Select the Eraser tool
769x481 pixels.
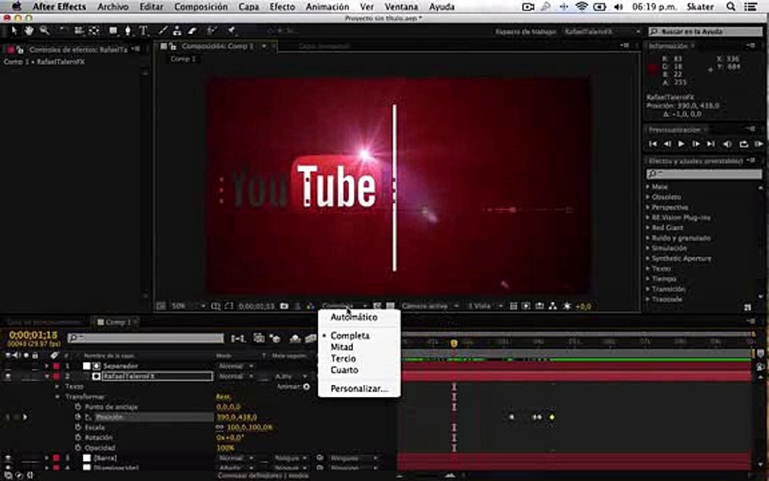click(192, 31)
